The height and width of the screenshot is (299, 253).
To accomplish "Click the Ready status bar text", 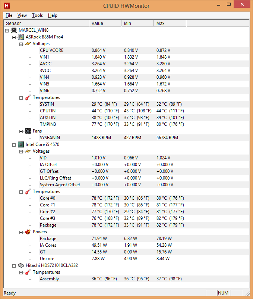I will tap(10, 293).
